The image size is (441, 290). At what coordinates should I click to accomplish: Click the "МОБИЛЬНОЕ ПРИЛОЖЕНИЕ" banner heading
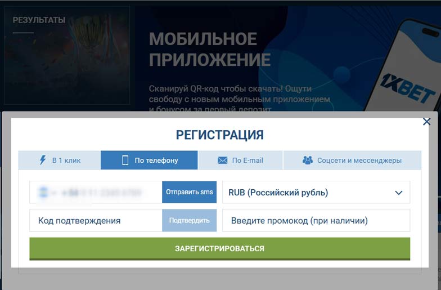pos(209,50)
